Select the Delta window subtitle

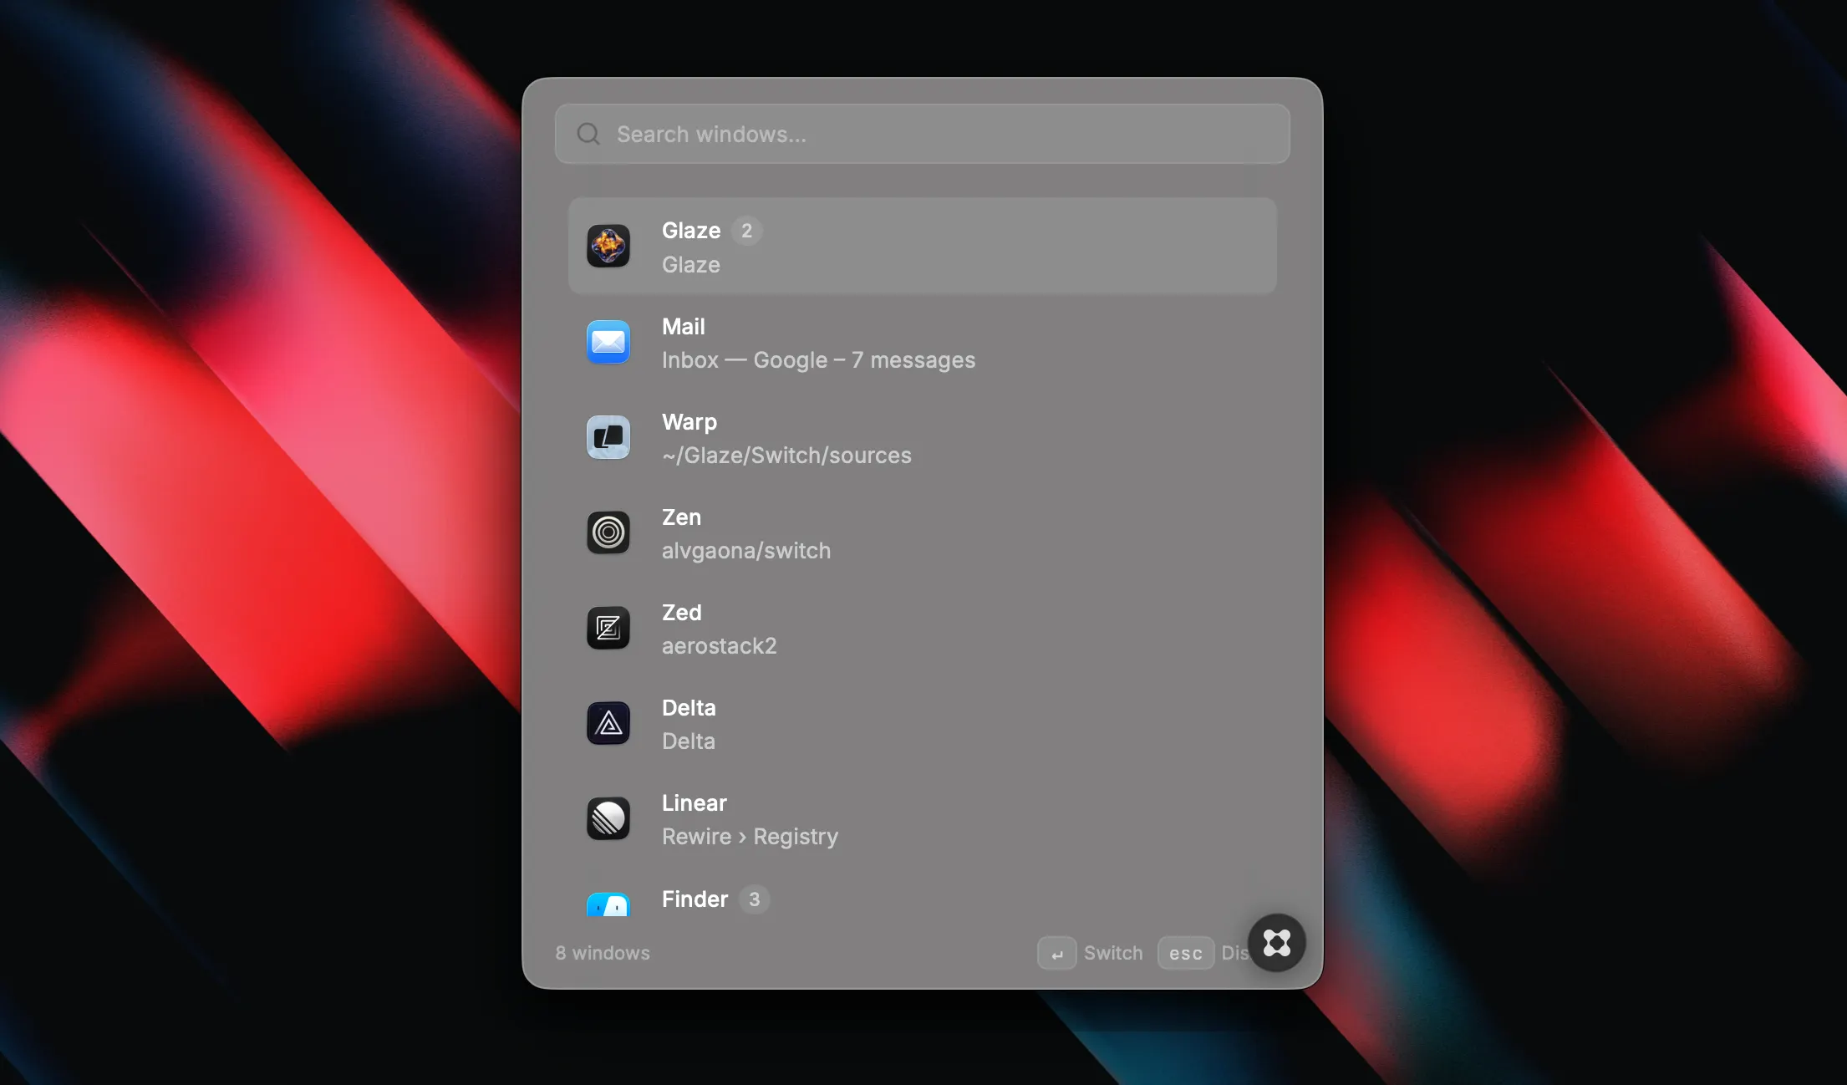click(x=689, y=741)
